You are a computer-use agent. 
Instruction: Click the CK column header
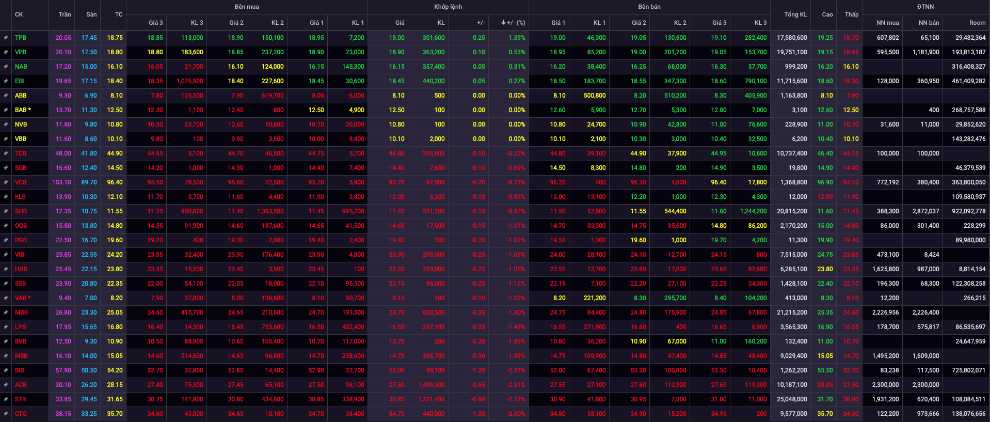(x=19, y=14)
